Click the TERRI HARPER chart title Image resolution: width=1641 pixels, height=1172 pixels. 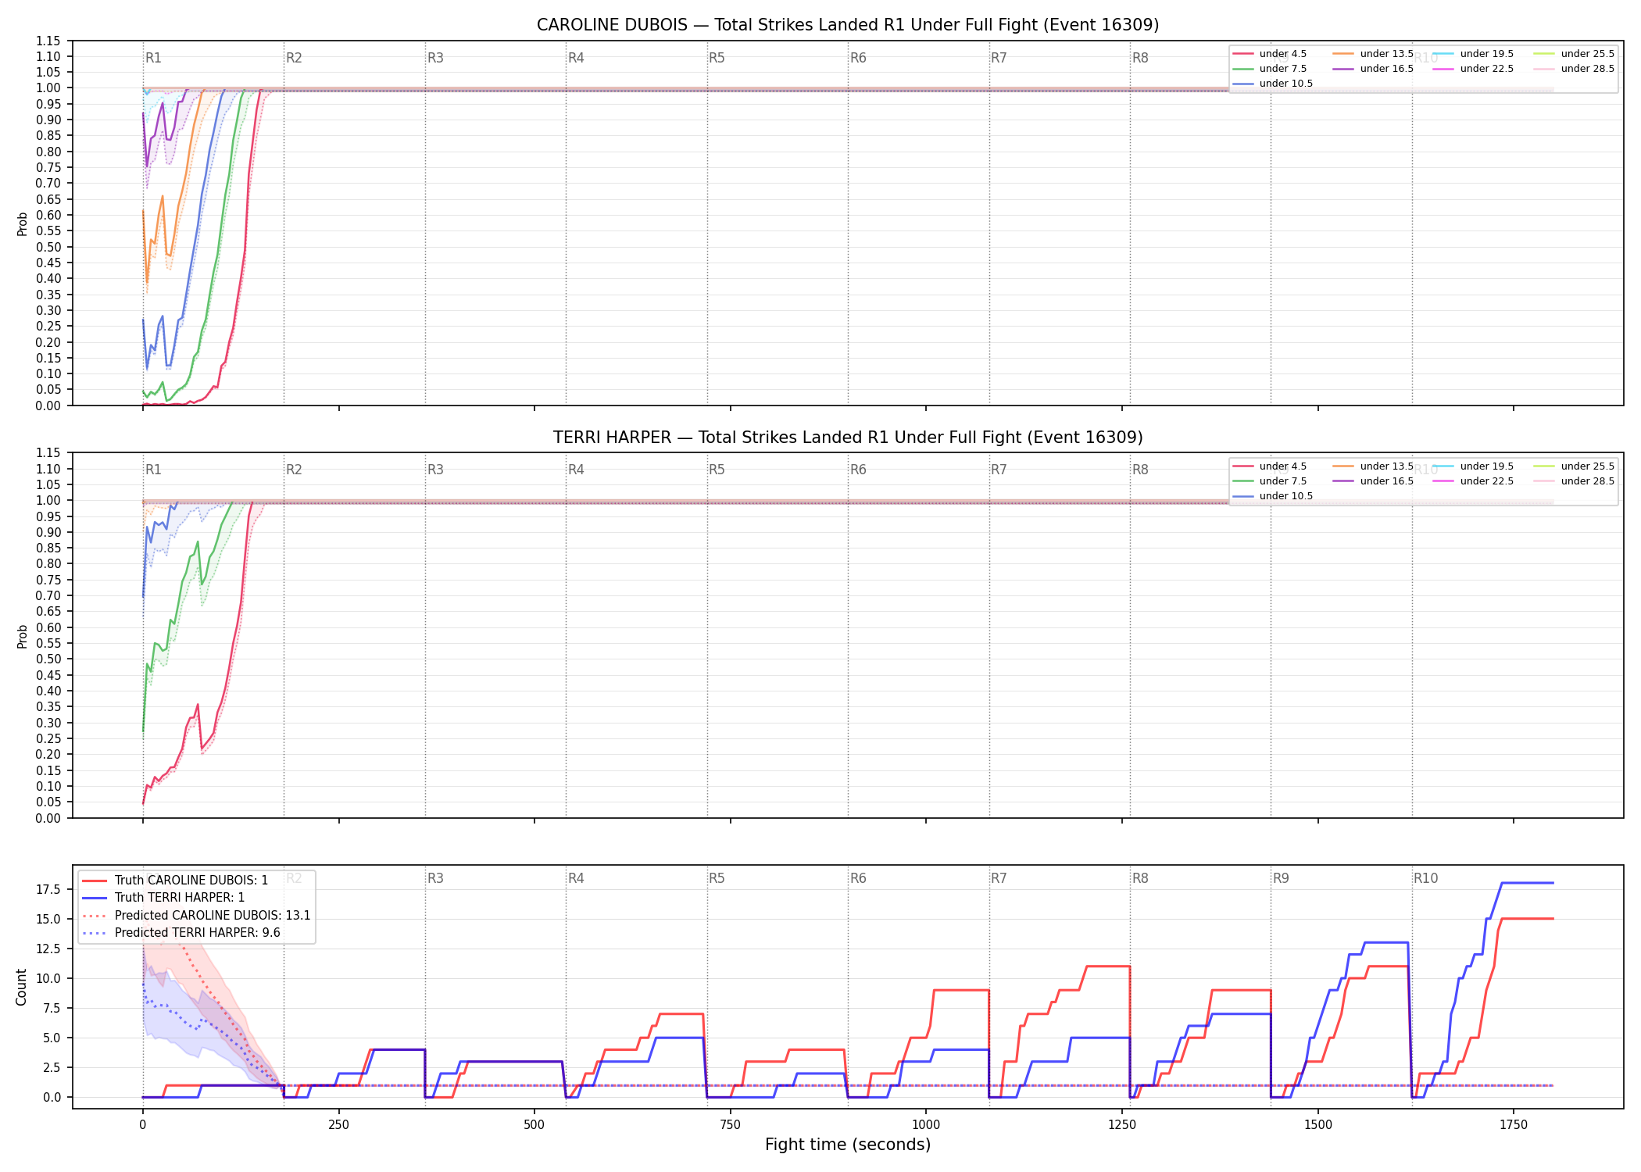pos(848,438)
